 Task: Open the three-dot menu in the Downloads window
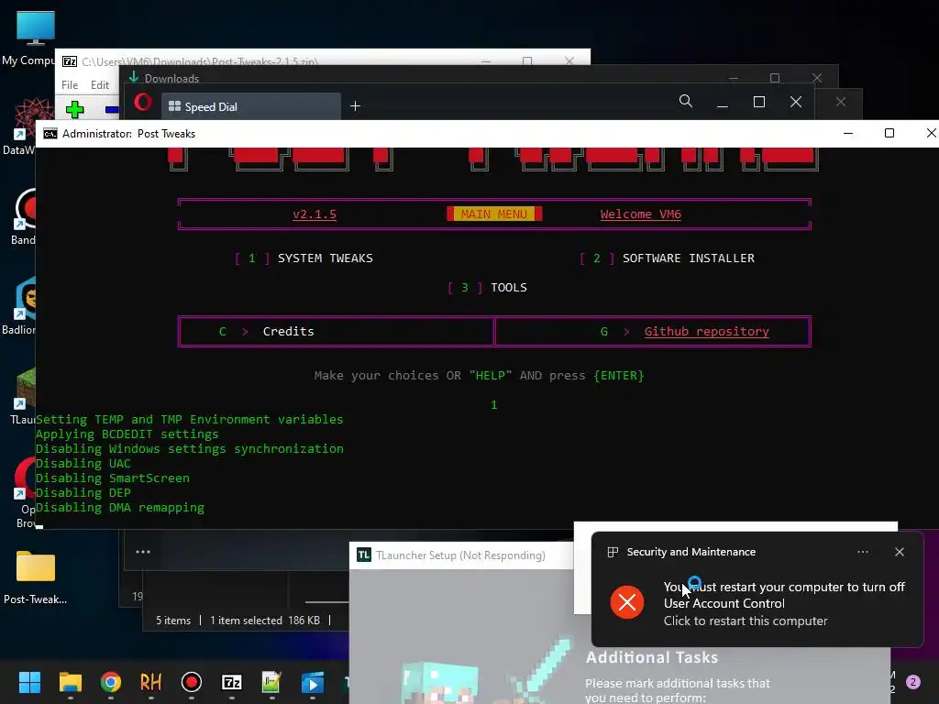point(142,552)
